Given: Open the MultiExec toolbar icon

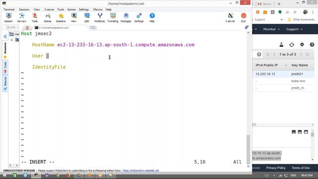Looking at the screenshot, I should (x=100, y=17).
